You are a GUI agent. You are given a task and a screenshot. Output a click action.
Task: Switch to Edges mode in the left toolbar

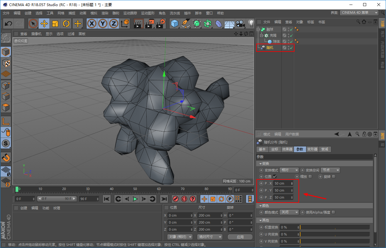6,97
